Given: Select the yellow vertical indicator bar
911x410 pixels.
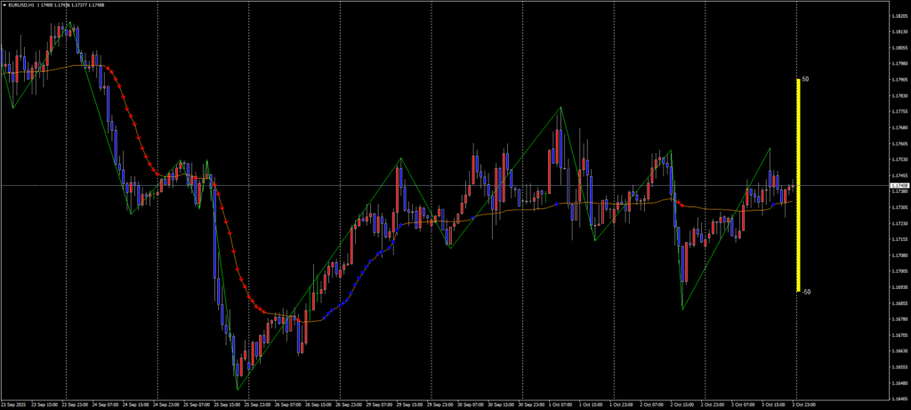Looking at the screenshot, I should (x=798, y=185).
